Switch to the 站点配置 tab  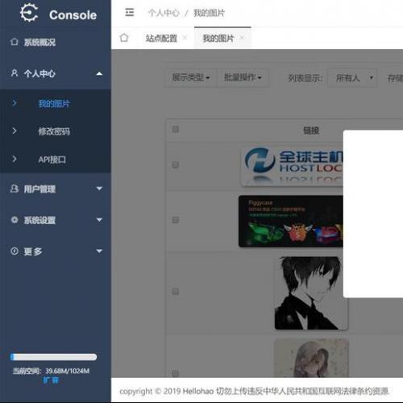coord(161,38)
